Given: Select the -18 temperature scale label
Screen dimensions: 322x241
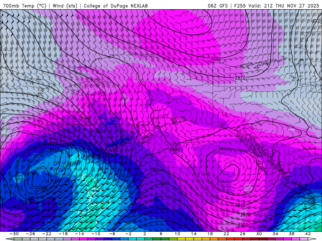Looking at the screenshot, I should point(63,234).
